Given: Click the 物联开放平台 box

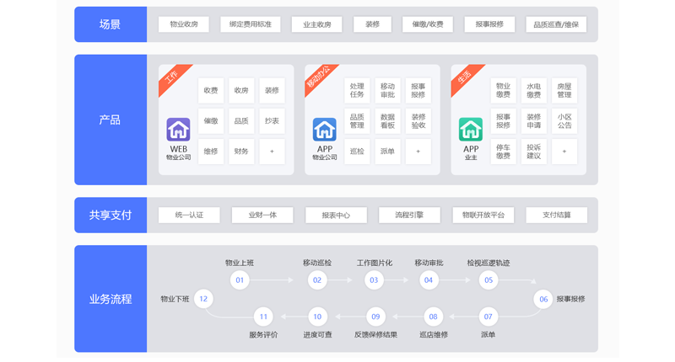Looking at the screenshot, I should (x=483, y=216).
